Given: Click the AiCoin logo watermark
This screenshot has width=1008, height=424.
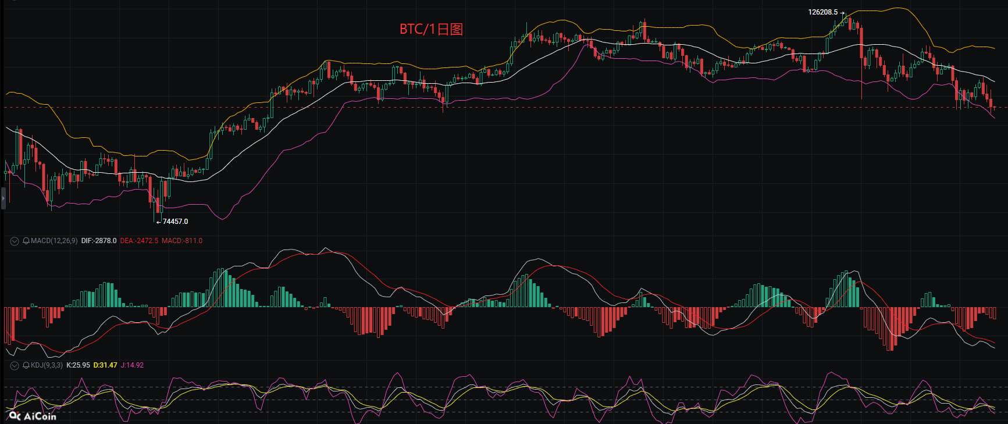Looking at the screenshot, I should click(x=33, y=416).
